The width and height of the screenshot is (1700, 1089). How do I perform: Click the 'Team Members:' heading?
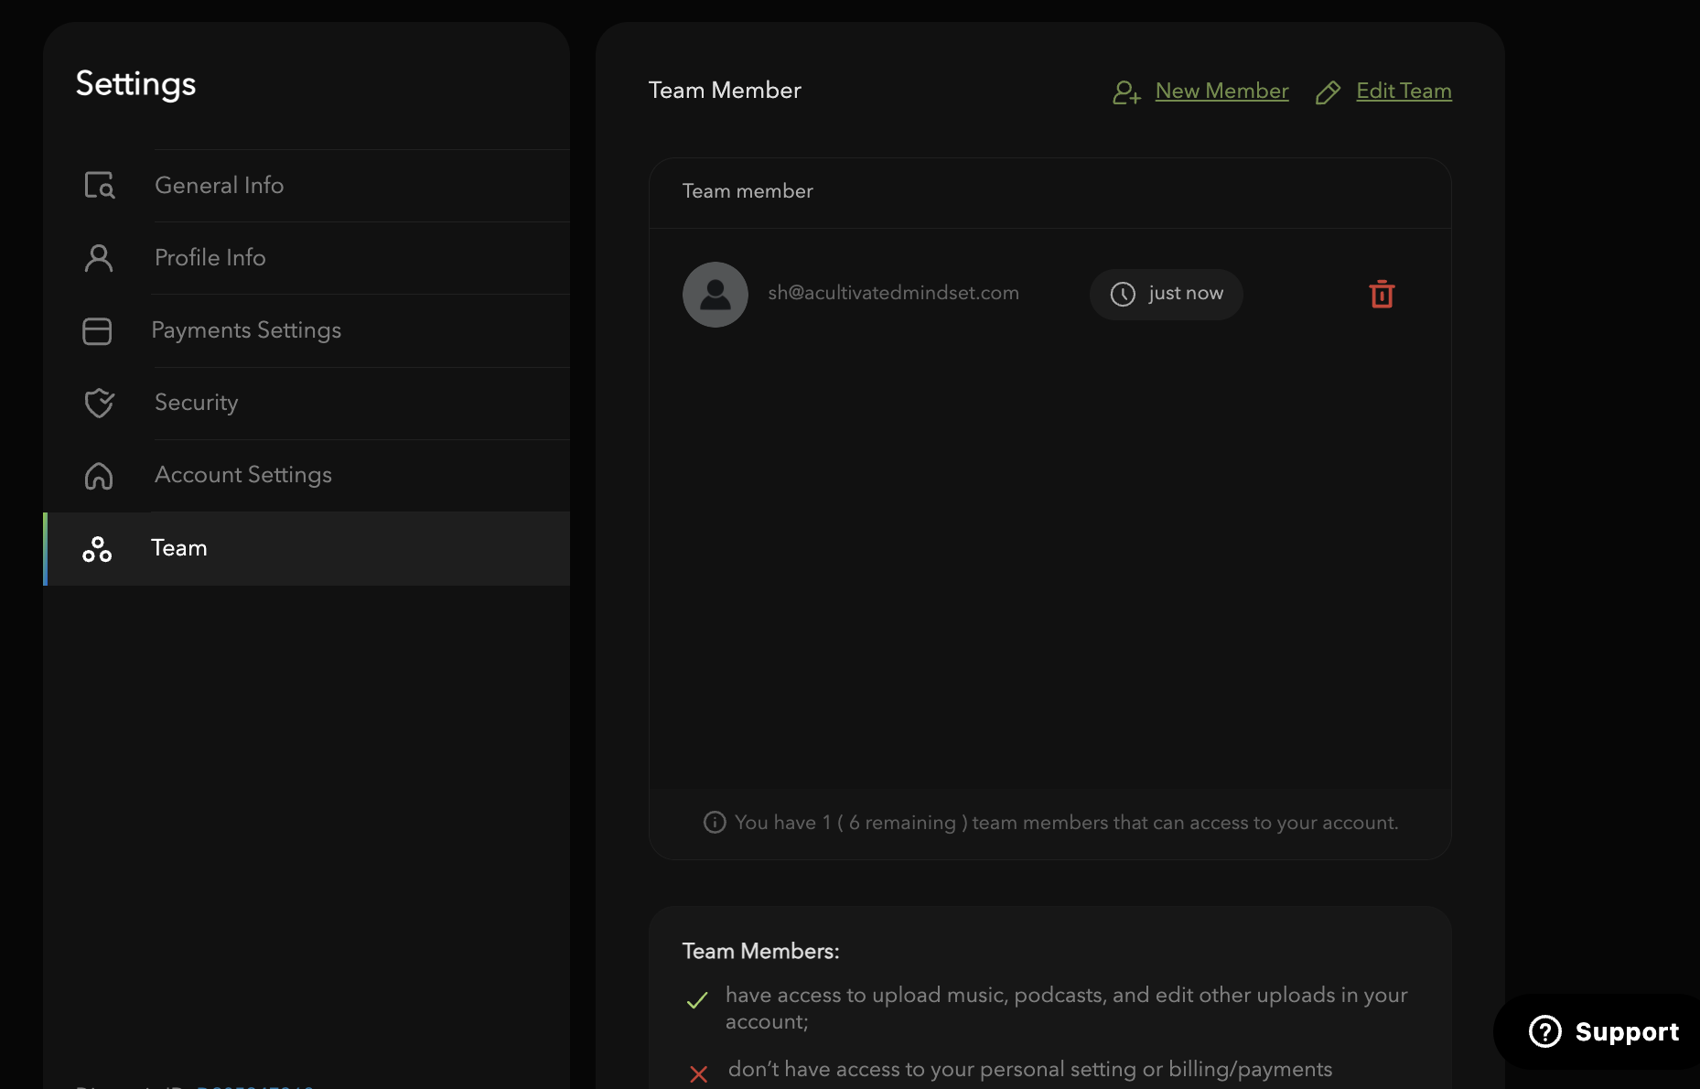(x=760, y=952)
